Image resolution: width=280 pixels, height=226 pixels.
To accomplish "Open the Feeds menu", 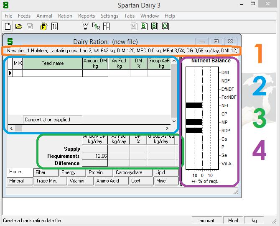I will click(x=24, y=16).
